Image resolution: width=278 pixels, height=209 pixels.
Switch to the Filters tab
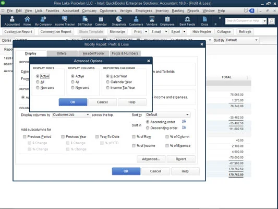[62, 53]
